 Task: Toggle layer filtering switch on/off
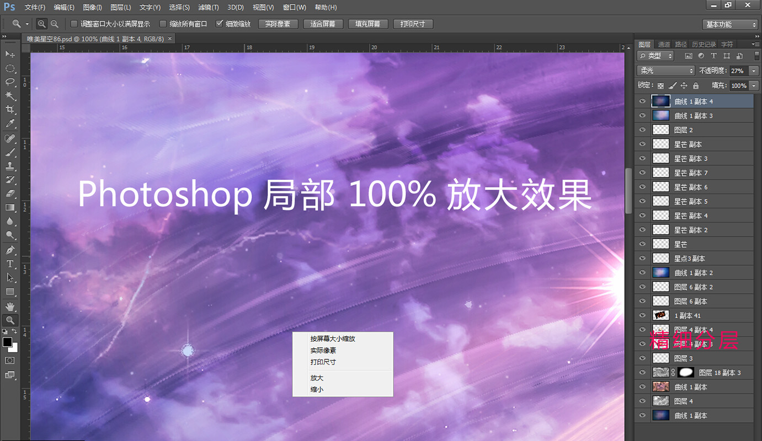(756, 56)
